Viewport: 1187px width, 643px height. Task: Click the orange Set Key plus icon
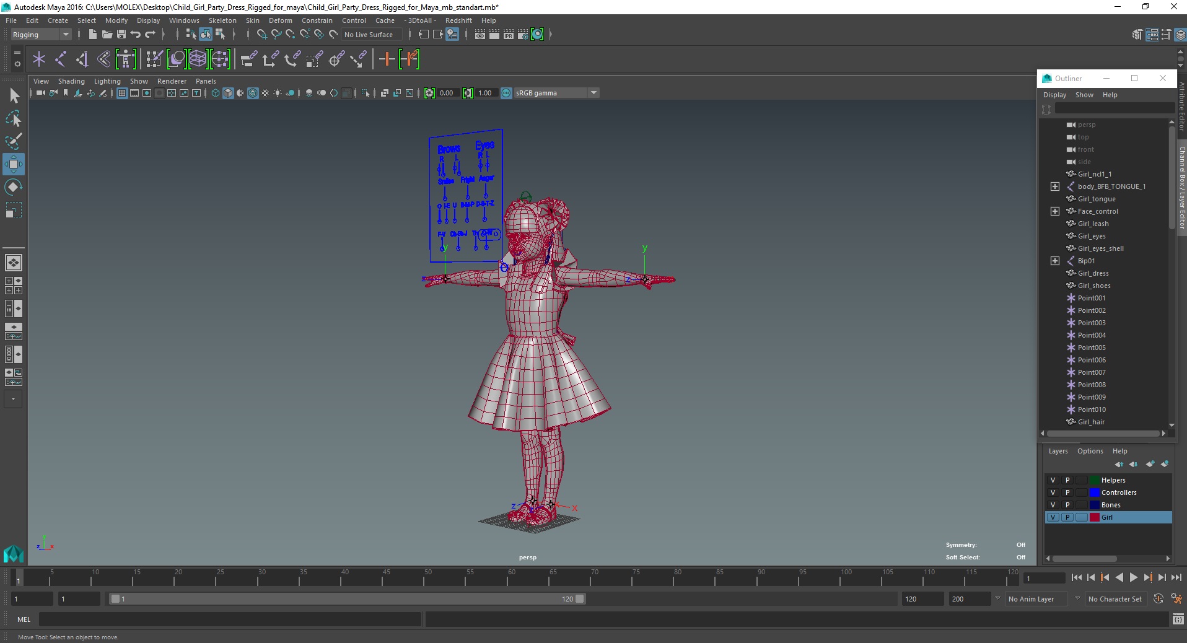(387, 59)
